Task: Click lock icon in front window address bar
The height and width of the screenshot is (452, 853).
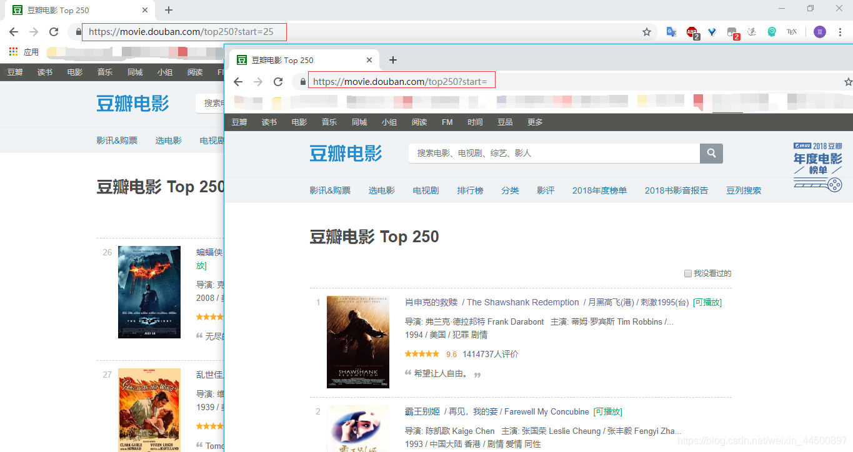Action: 303,82
